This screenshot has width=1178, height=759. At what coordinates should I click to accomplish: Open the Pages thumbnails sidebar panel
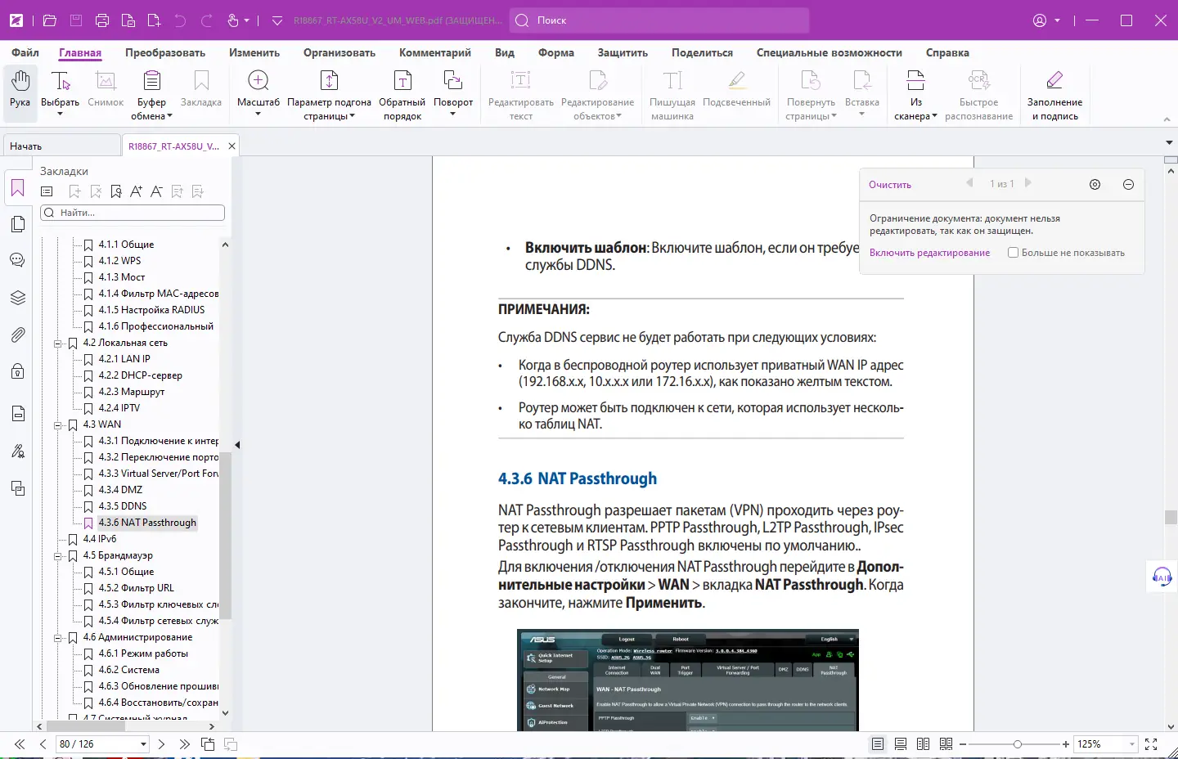point(18,225)
